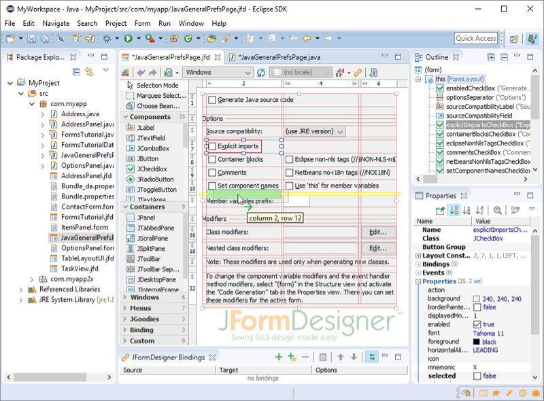Toggle Set component names checkbox
The width and height of the screenshot is (544, 401).
(212, 186)
